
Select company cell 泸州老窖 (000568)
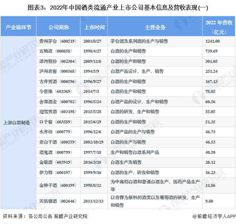(x=58, y=71)
